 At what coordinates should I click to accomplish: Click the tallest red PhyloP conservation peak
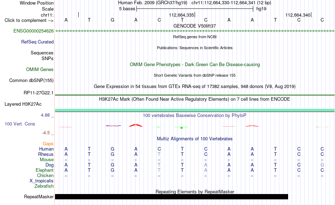(136, 125)
